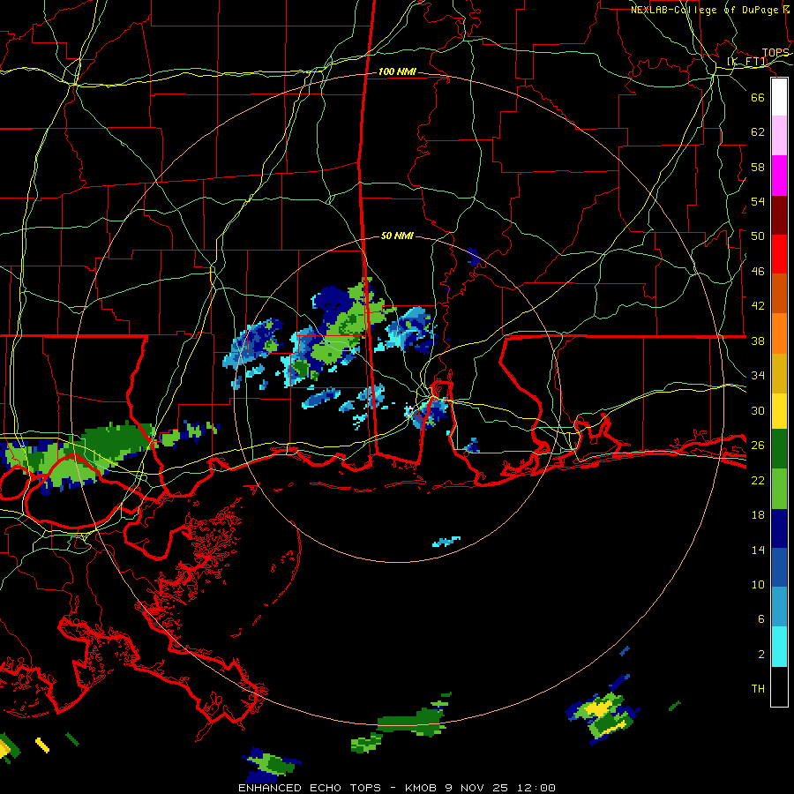The image size is (794, 794).
Task: Click the 38 legend value
Action: pos(758,341)
